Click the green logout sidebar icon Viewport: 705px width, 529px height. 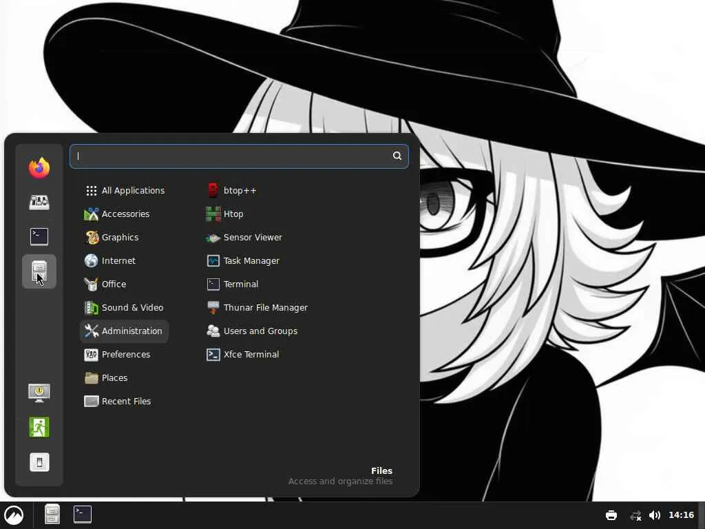[x=39, y=427]
